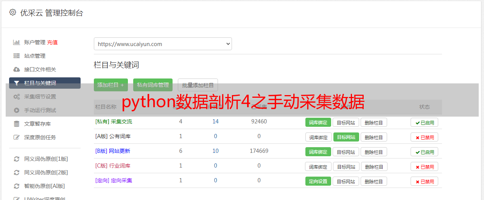
Task: Click the cloud upload icon for 接口文件相关
Action: point(16,69)
